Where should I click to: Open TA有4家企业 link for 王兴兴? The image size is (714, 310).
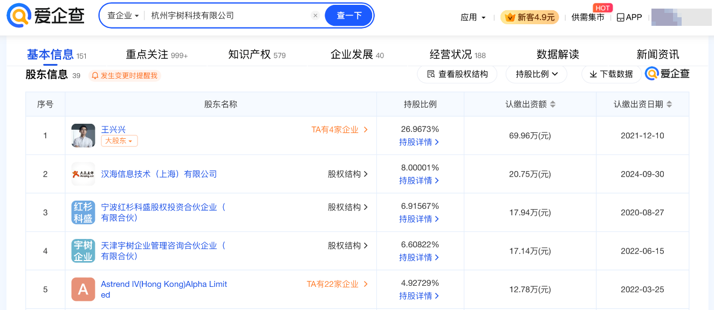(x=340, y=130)
